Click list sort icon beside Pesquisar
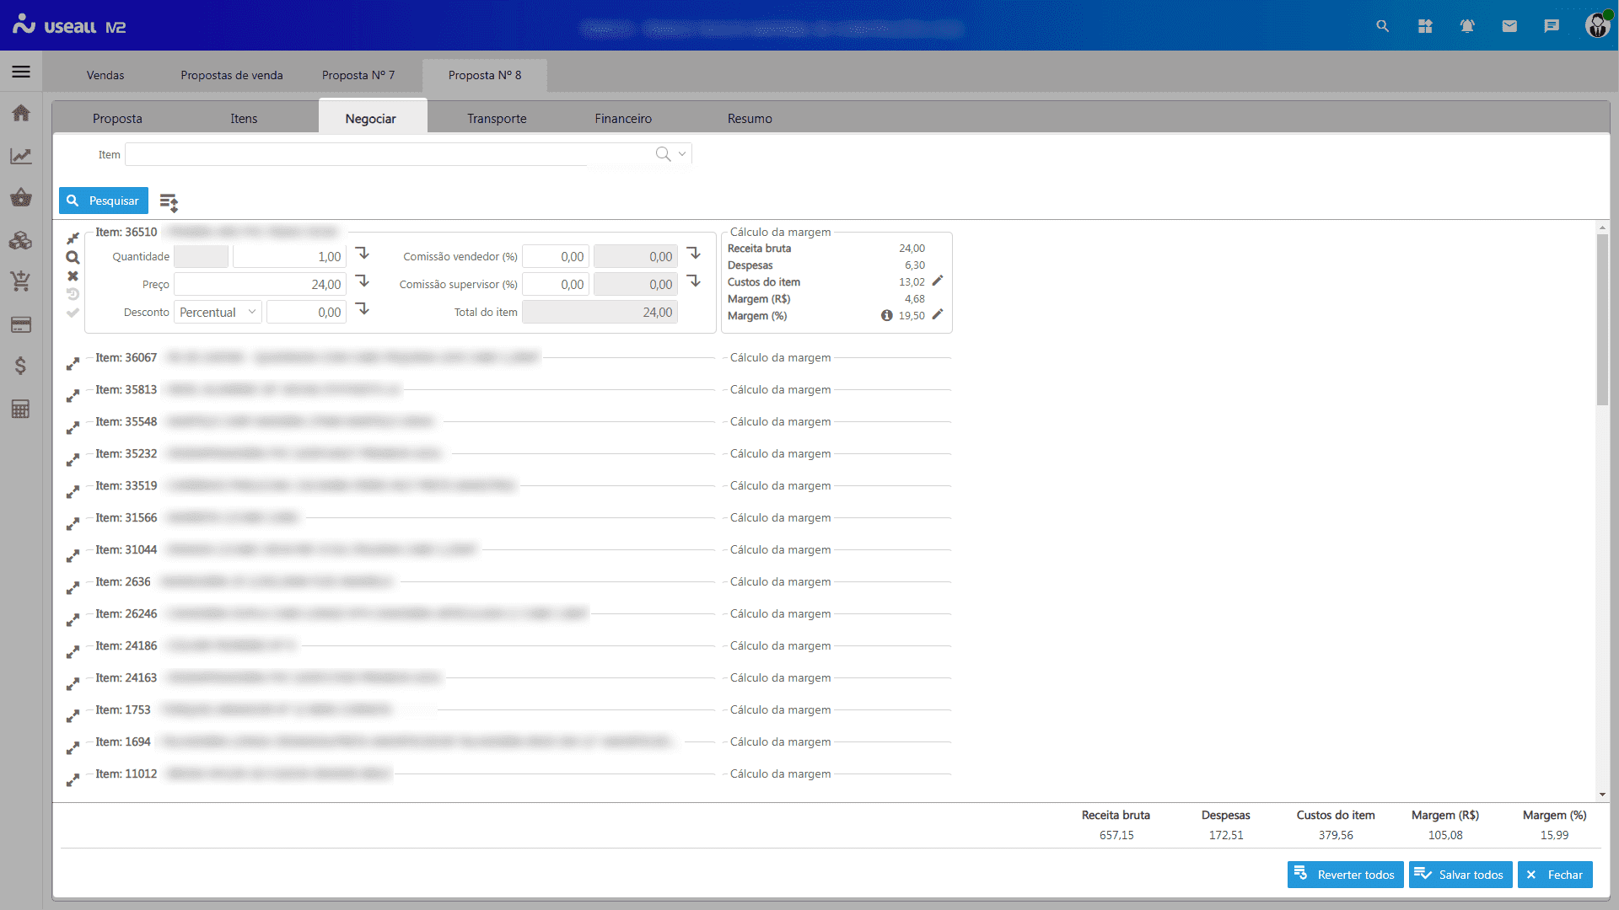The height and width of the screenshot is (910, 1619). [169, 202]
